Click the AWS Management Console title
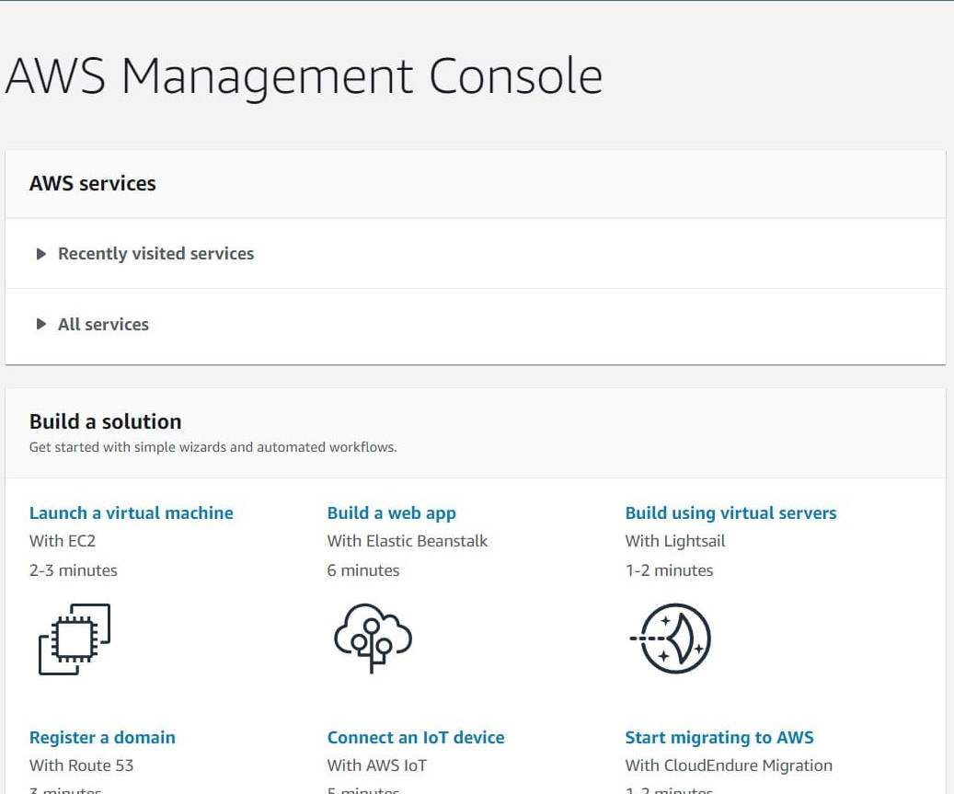The height and width of the screenshot is (794, 954). pyautogui.click(x=304, y=76)
